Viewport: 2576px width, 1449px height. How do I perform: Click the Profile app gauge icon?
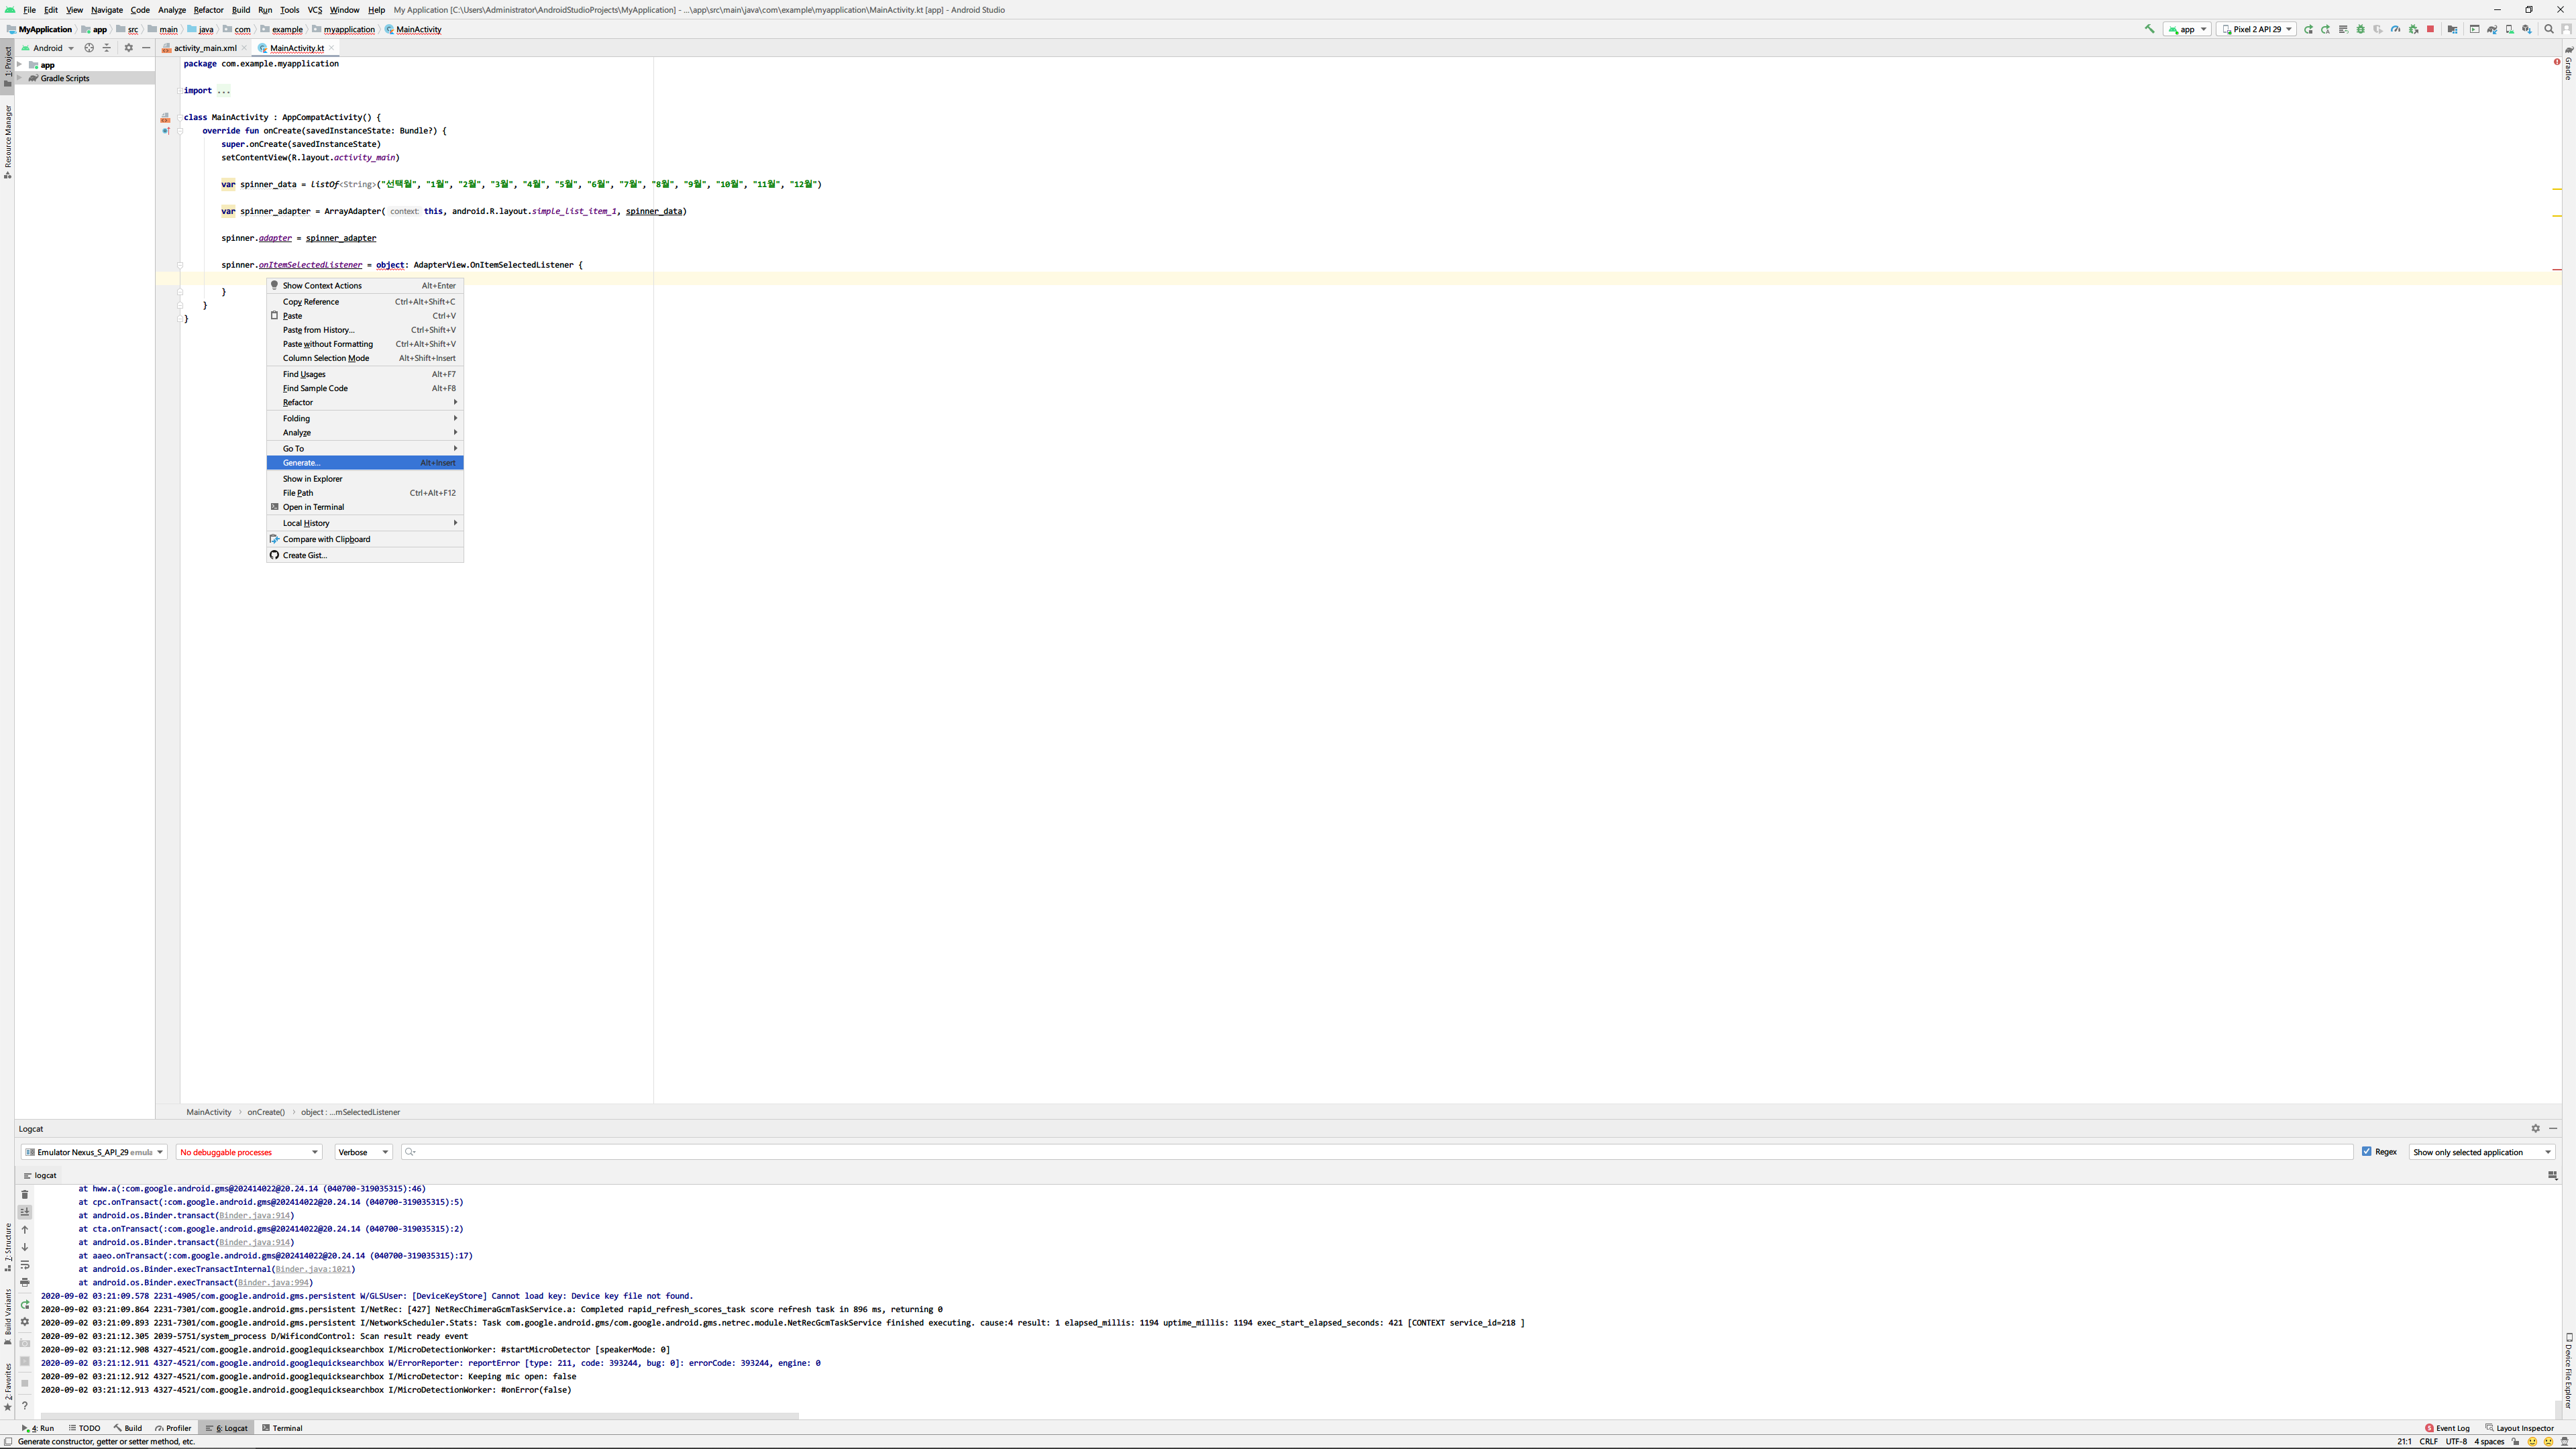click(2395, 29)
